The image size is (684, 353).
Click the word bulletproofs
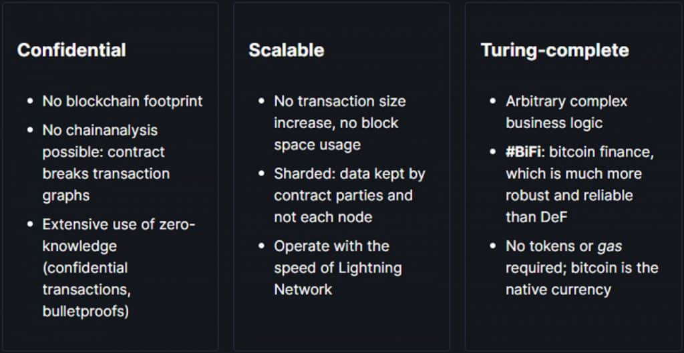pyautogui.click(x=85, y=312)
